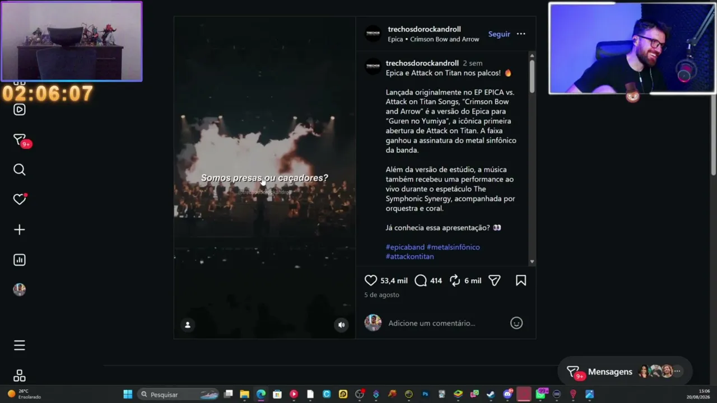Open the Mensagens floating panel

[625, 372]
